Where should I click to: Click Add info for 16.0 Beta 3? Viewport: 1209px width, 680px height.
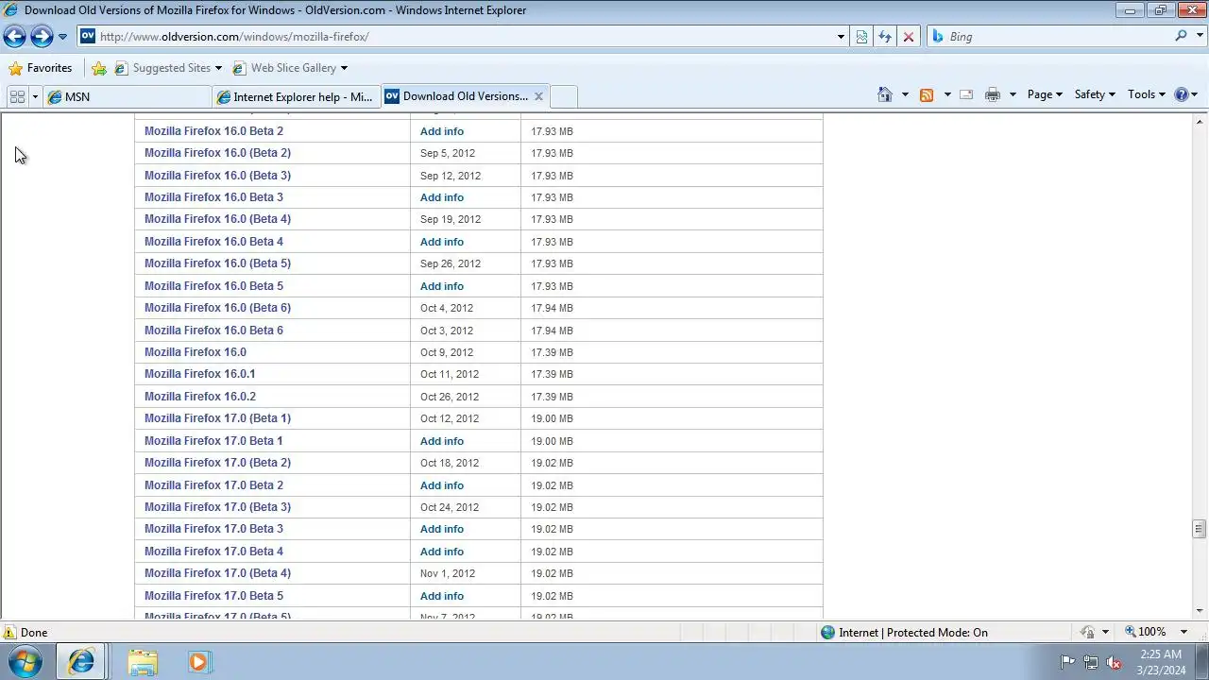pos(442,197)
